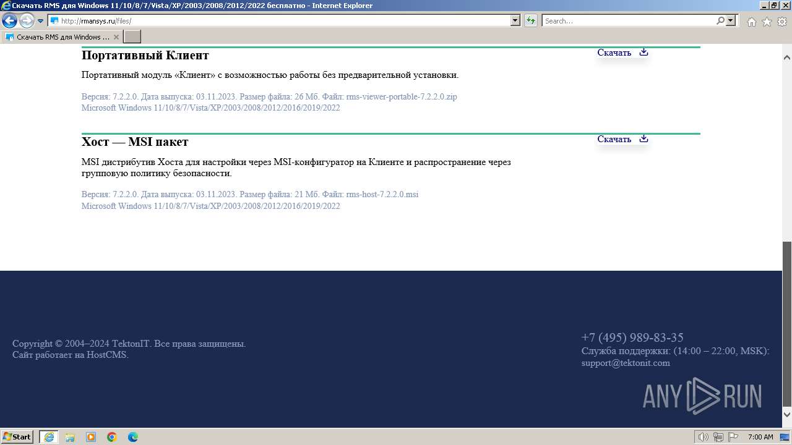The height and width of the screenshot is (445, 792).
Task: Click the vertical scrollbar thumb
Action: coord(787,324)
